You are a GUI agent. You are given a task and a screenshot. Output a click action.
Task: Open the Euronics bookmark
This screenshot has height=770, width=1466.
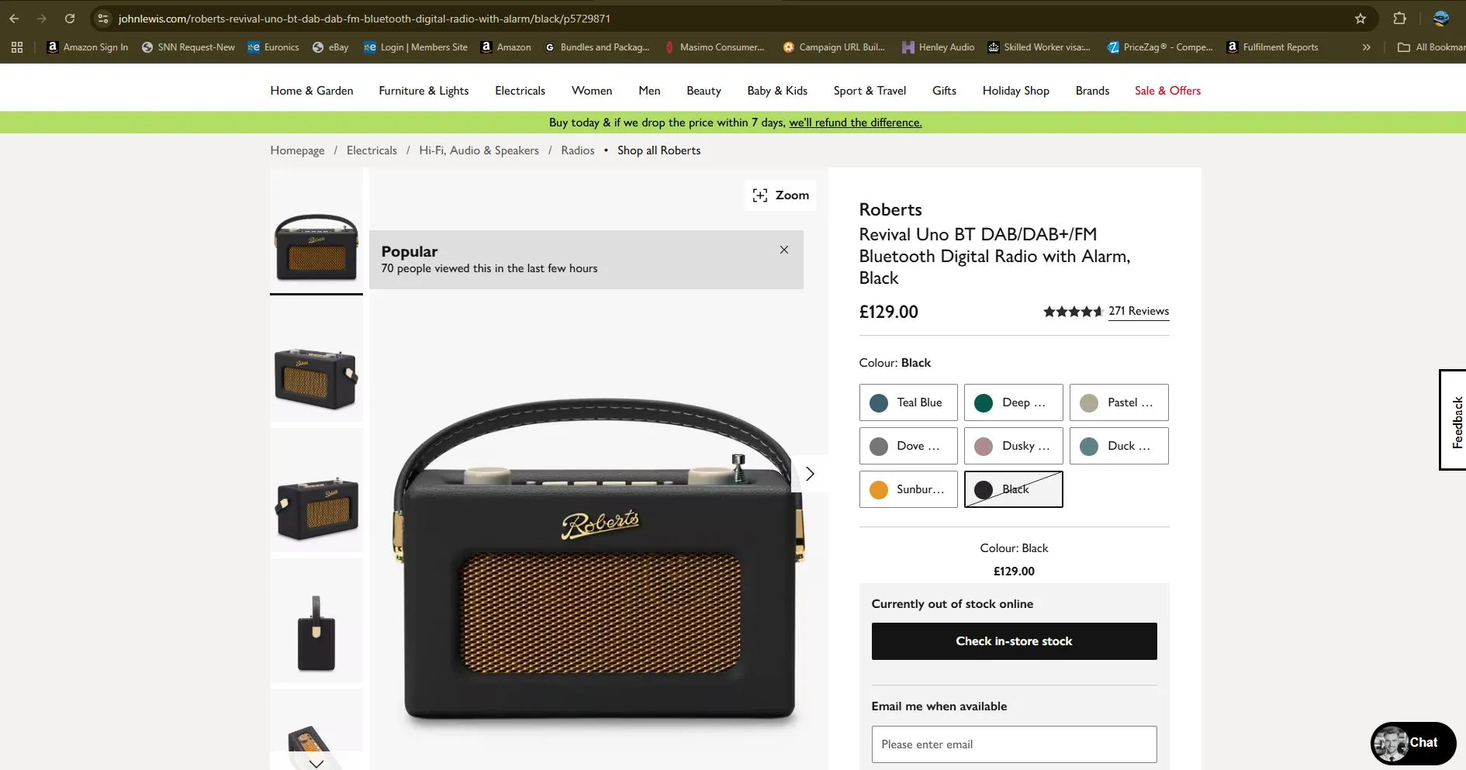[x=273, y=47]
